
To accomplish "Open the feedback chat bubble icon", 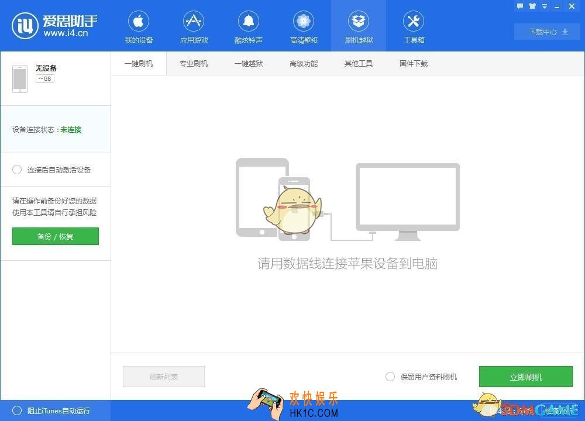I will [x=520, y=6].
